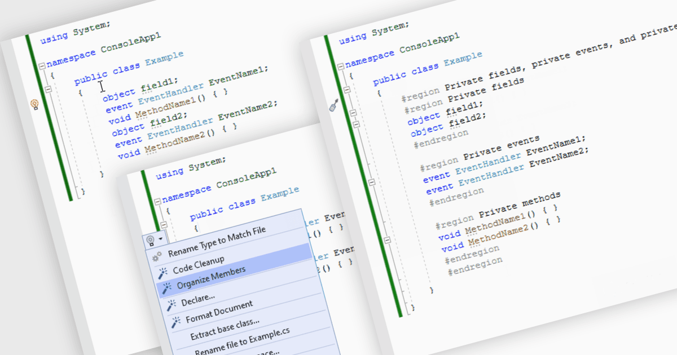Collapse the Private methods region
Image resolution: width=677 pixels, height=355 pixels.
[x=388, y=240]
